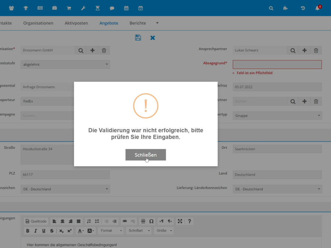Click the Quellcode source button
The width and height of the screenshot is (331, 248).
click(x=36, y=221)
